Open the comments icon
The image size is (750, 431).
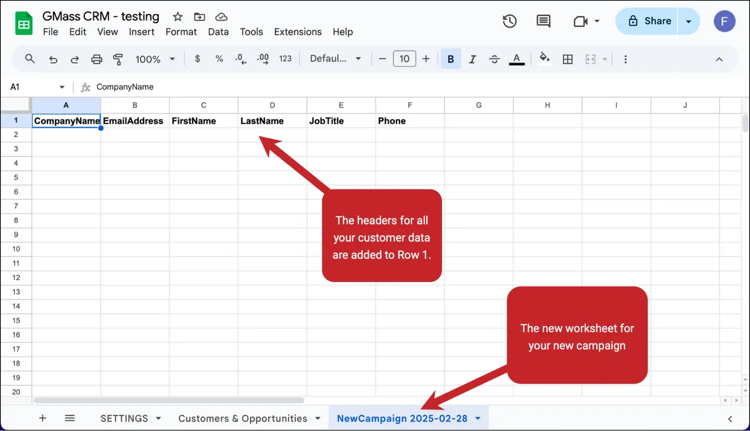coord(544,21)
